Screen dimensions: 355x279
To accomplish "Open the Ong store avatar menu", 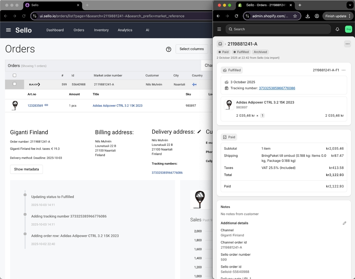I will click(x=349, y=29).
